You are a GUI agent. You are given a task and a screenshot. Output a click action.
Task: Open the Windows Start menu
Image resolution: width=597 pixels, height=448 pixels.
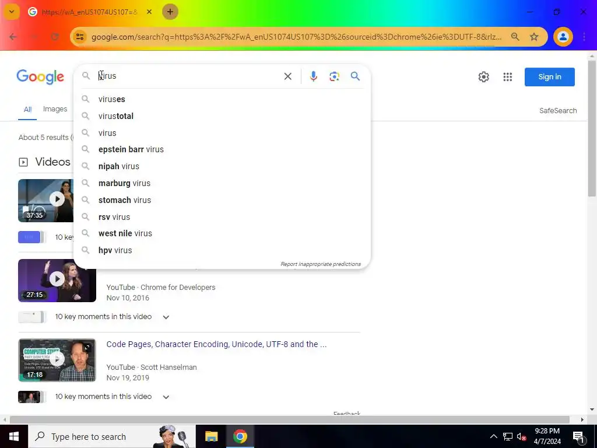tap(14, 436)
